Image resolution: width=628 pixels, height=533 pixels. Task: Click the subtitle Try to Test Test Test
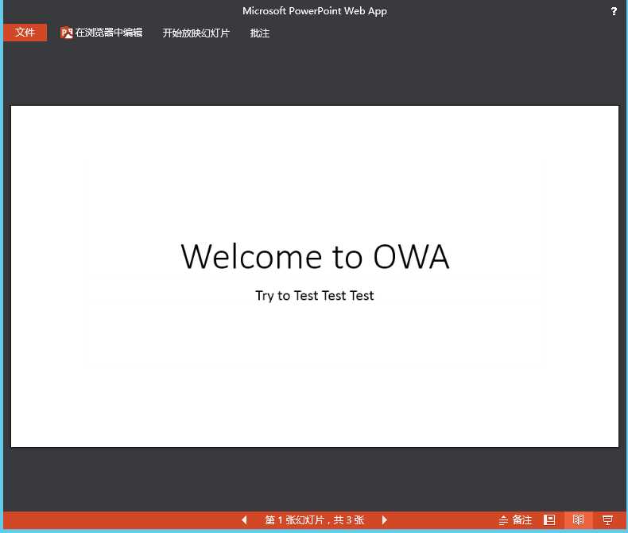coord(315,296)
